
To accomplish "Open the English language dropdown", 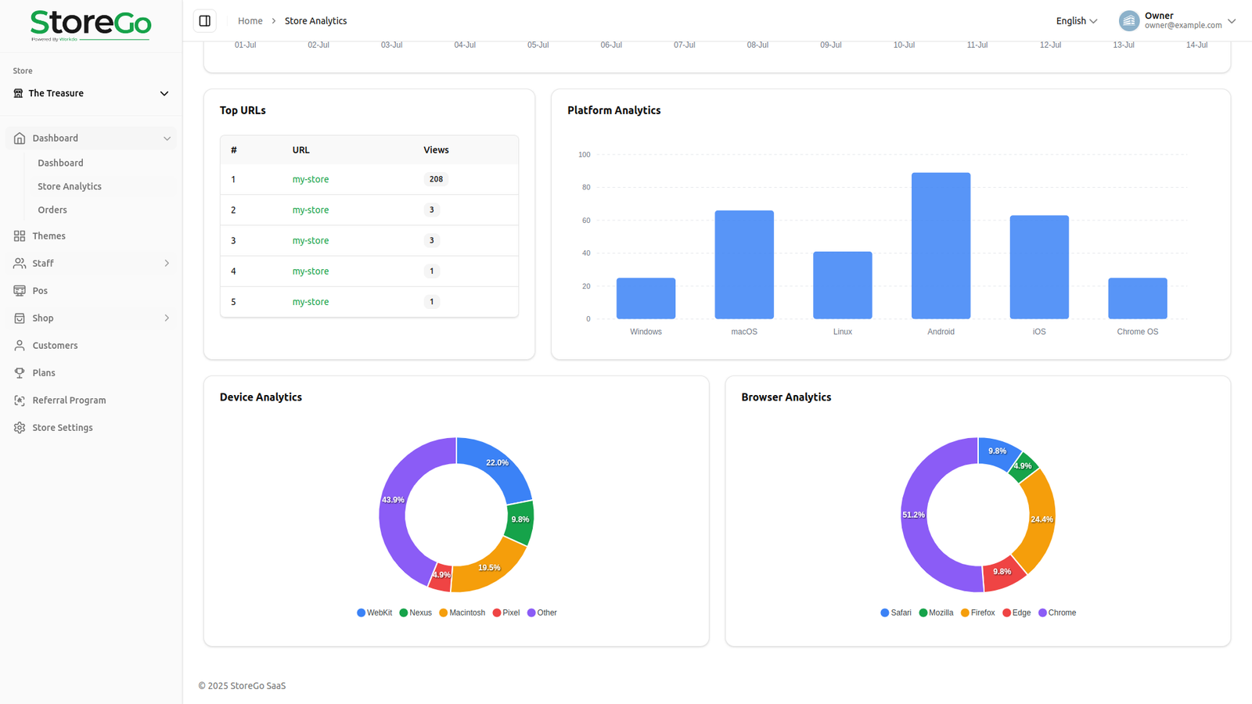I will pyautogui.click(x=1076, y=21).
